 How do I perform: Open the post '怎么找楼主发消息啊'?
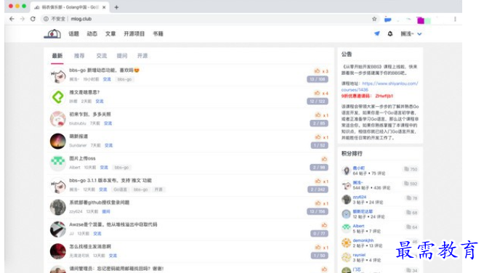tap(90, 246)
